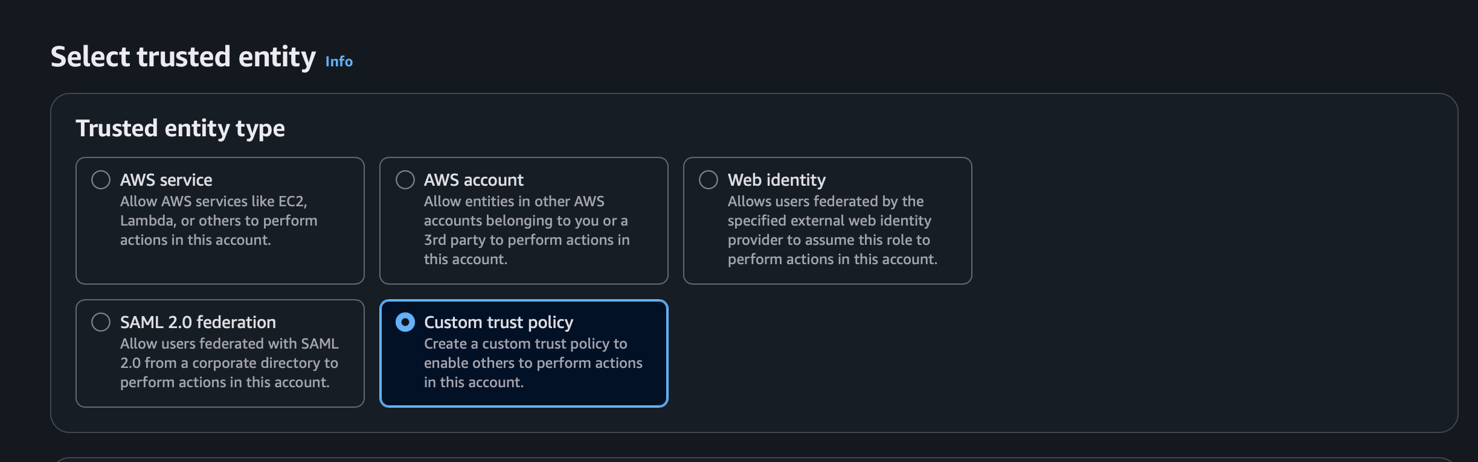
Task: Click the AWS account card title
Action: point(474,180)
